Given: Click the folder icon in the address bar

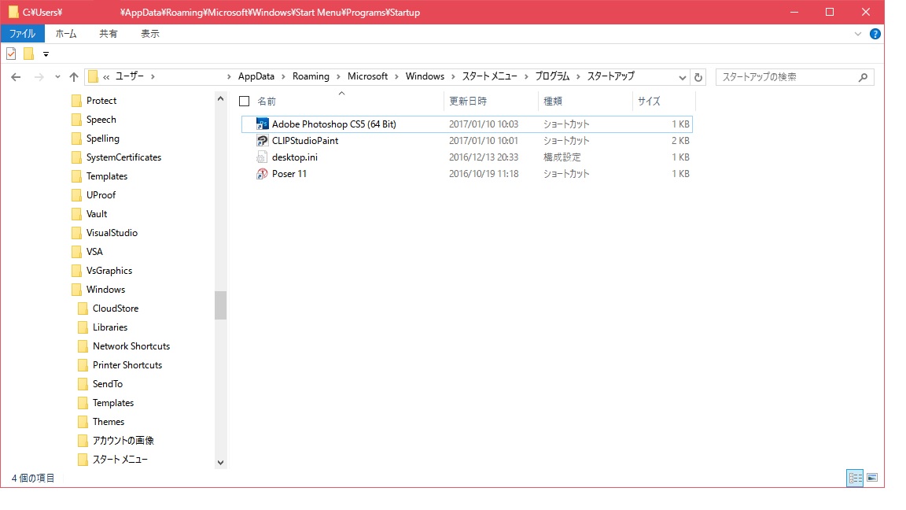Looking at the screenshot, I should pos(93,76).
